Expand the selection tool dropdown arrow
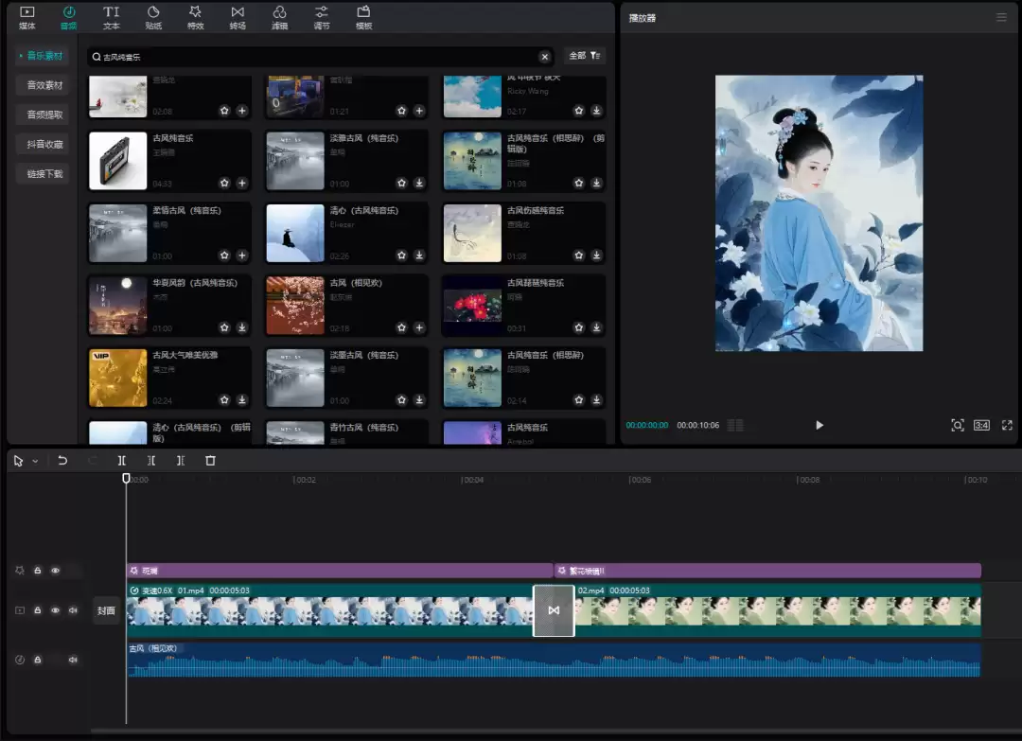Image resolution: width=1022 pixels, height=741 pixels. click(36, 462)
